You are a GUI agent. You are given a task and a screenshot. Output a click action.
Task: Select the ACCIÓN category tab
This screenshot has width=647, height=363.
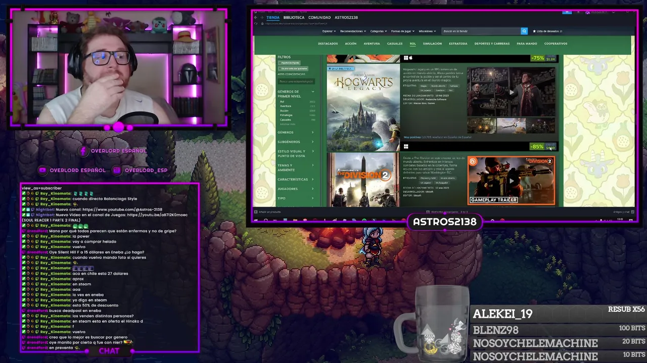point(350,43)
